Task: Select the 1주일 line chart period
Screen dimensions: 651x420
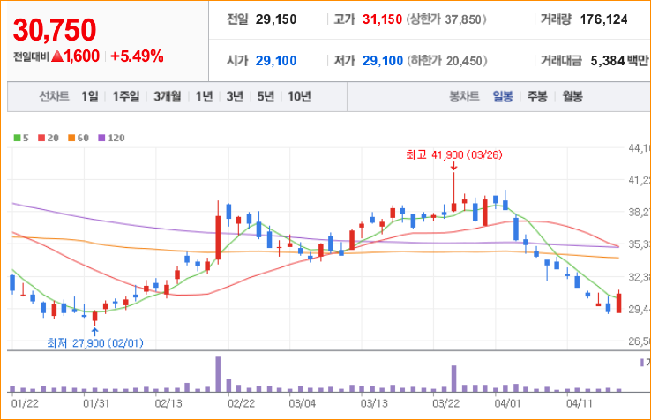Action: (126, 96)
